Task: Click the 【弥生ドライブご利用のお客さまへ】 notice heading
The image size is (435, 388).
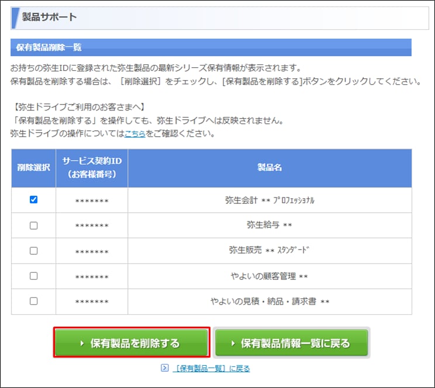Action: (x=79, y=107)
